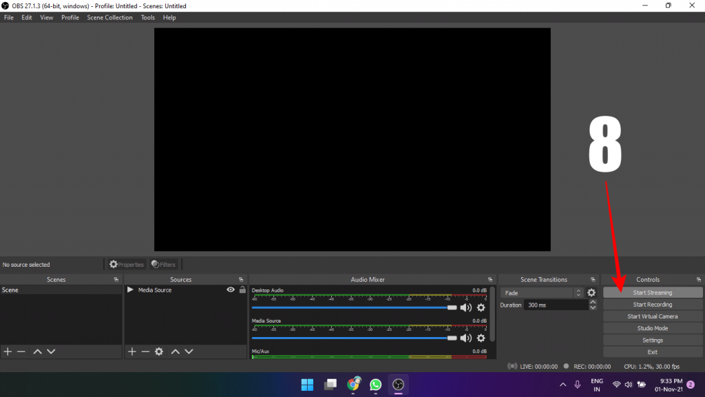The image size is (705, 397).
Task: Toggle the lock on Media Source
Action: click(242, 290)
